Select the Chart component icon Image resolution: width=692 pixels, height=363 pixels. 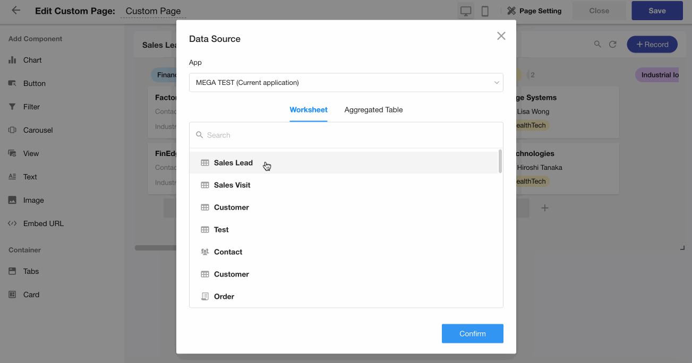pos(12,60)
